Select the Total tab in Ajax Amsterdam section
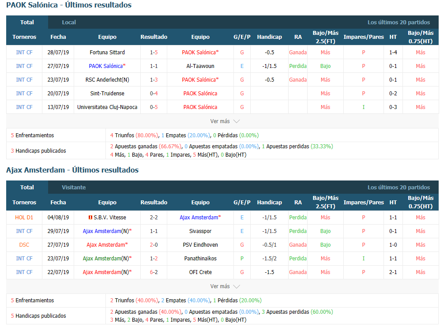 pyautogui.click(x=27, y=187)
